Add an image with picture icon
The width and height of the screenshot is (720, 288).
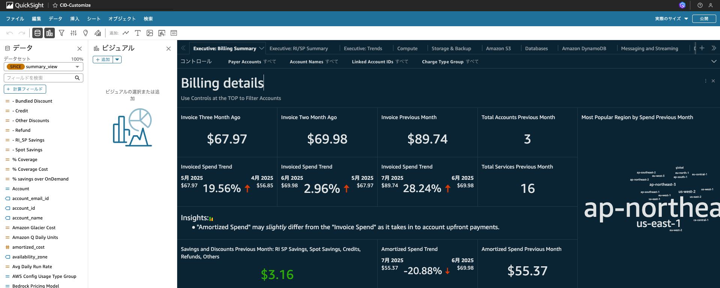pyautogui.click(x=150, y=33)
